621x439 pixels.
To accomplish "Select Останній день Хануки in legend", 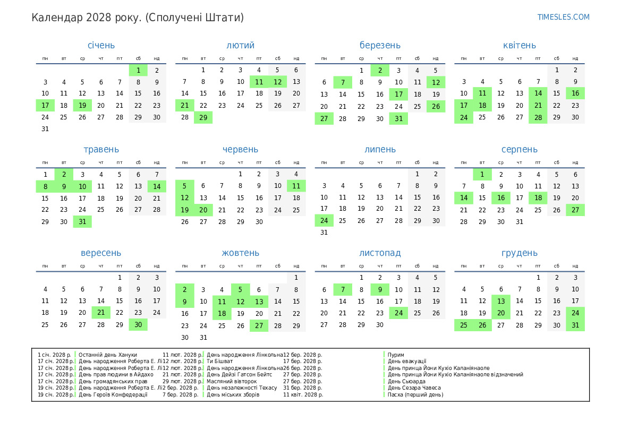I will click(x=108, y=355).
